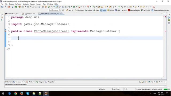Open the Help menu
Image resolution: width=171 pixels, height=96 pixels.
click(x=56, y=4)
